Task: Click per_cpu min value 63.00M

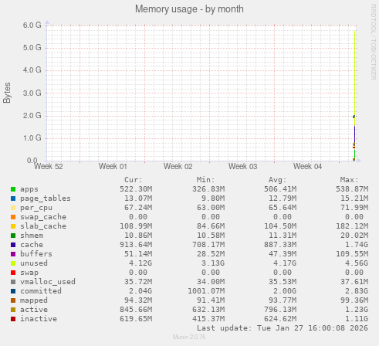Action: (x=211, y=208)
